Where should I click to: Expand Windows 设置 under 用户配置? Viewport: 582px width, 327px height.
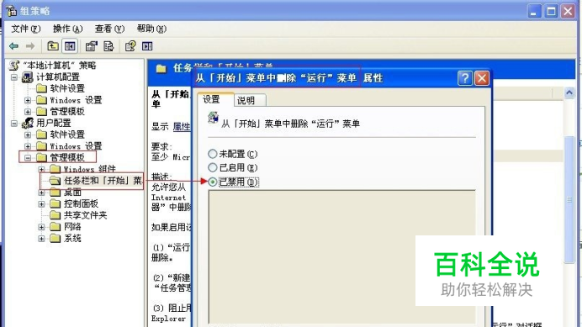click(x=28, y=146)
